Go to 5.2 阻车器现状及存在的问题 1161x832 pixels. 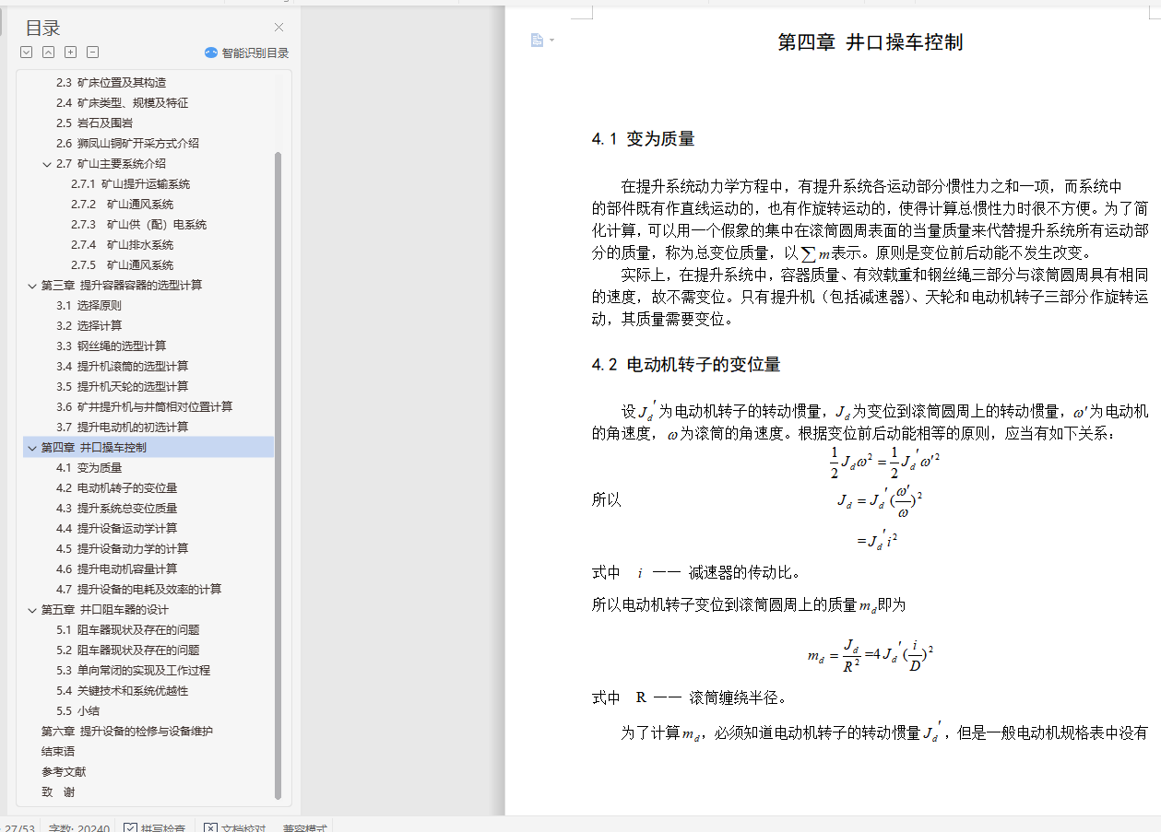(127, 650)
